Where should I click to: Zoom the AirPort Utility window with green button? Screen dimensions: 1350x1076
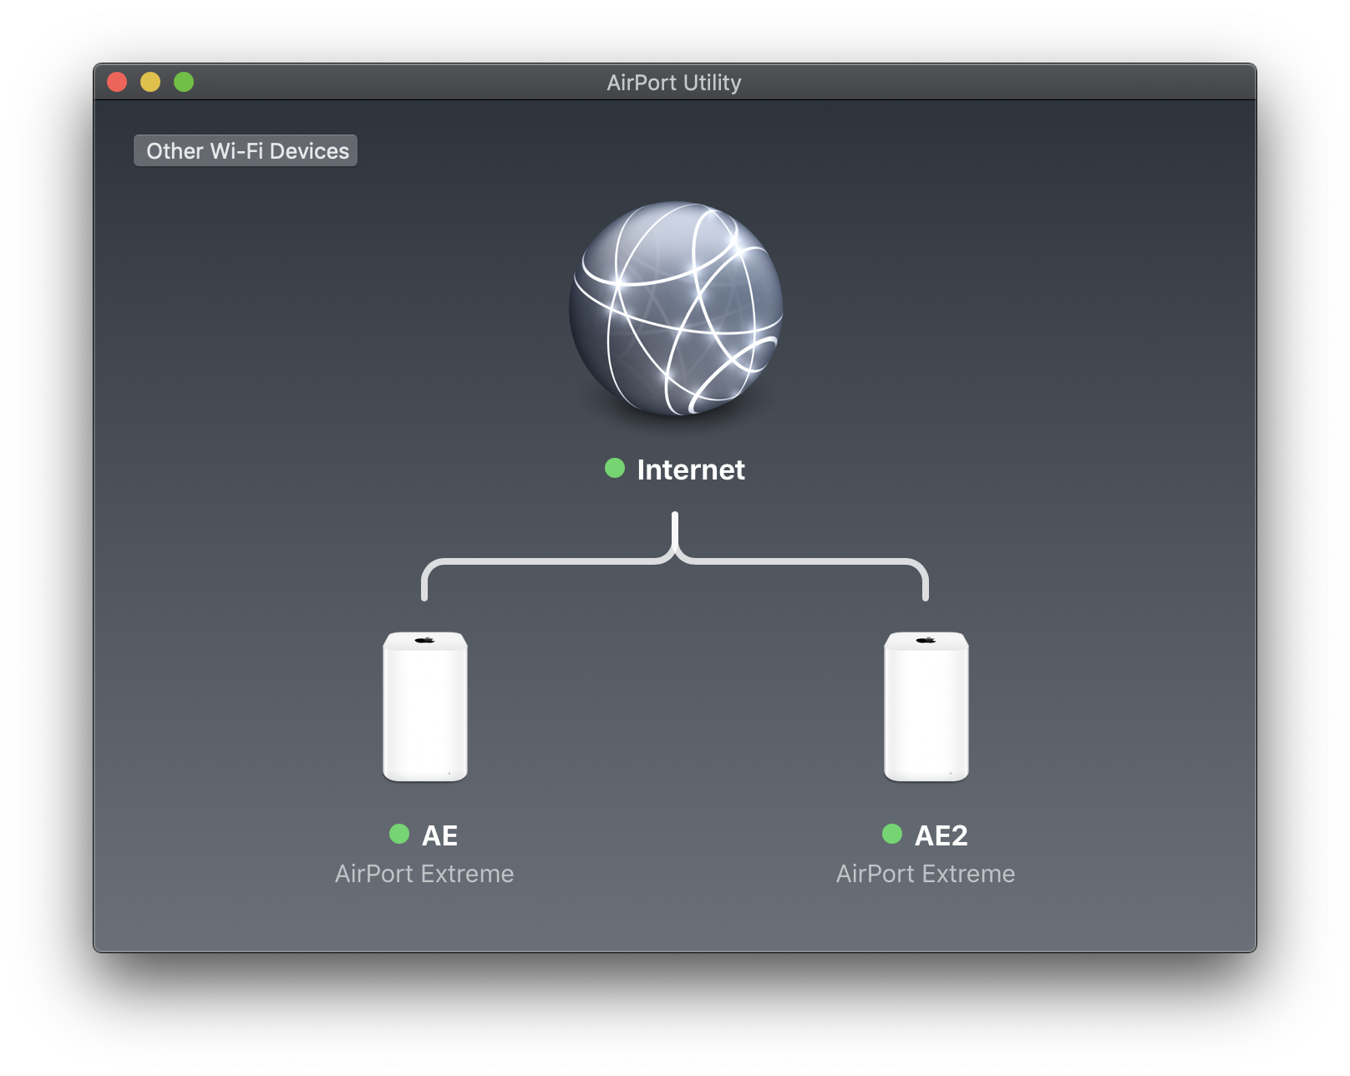pos(184,82)
